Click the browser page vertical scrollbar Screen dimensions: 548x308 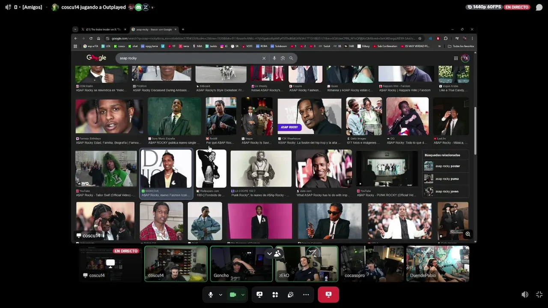coord(475,130)
